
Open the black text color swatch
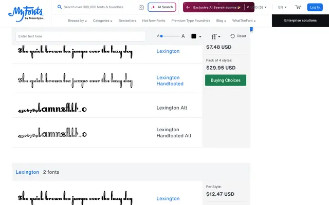(x=196, y=36)
